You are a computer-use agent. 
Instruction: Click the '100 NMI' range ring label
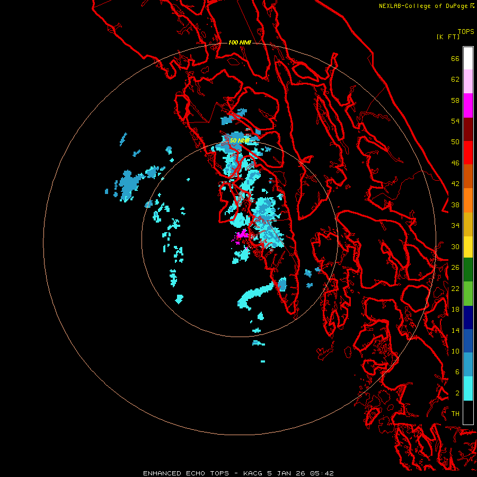240,42
